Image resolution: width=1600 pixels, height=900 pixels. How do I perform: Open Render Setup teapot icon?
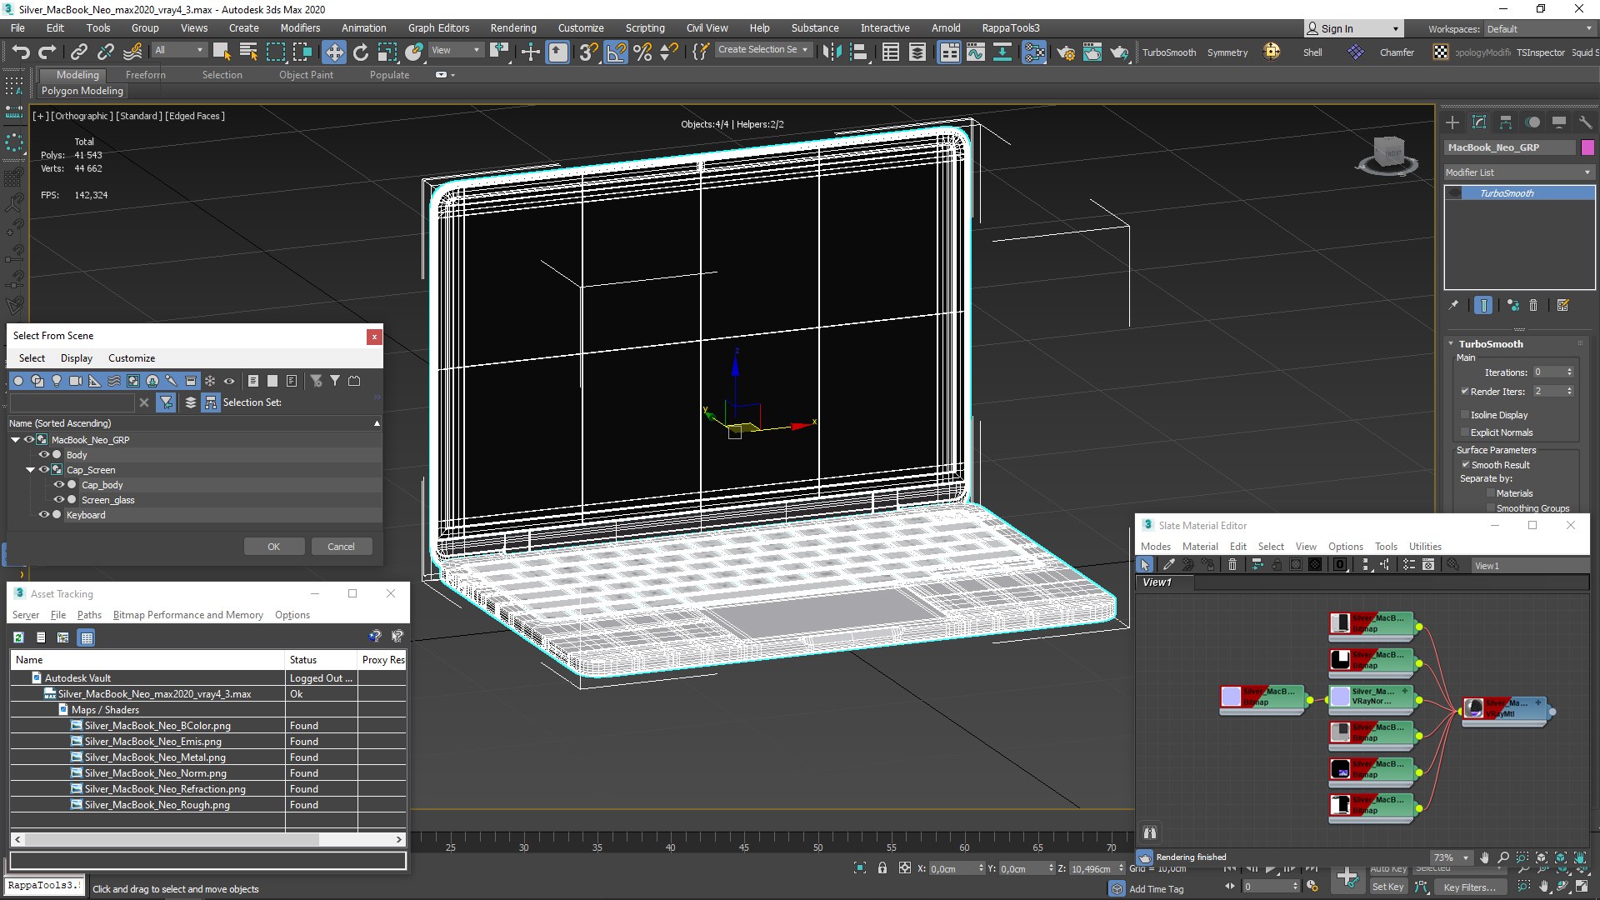(1066, 52)
